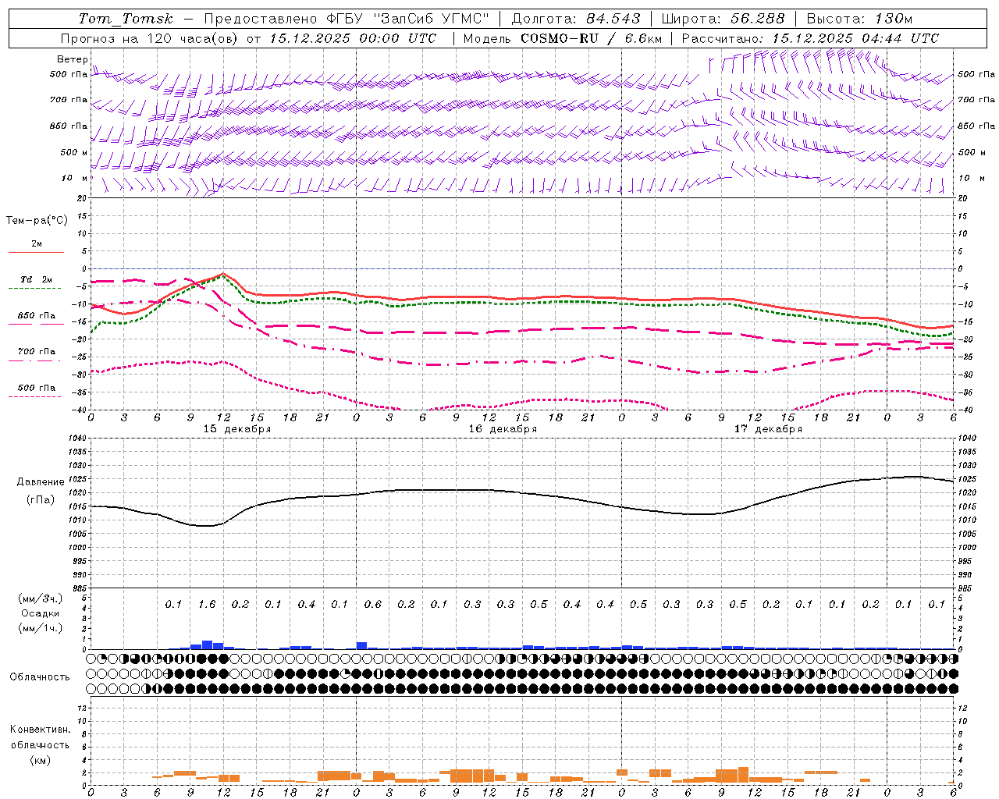The width and height of the screenshot is (999, 799).
Task: Click the (км) unit under convective cloudiness
Action: (40, 759)
